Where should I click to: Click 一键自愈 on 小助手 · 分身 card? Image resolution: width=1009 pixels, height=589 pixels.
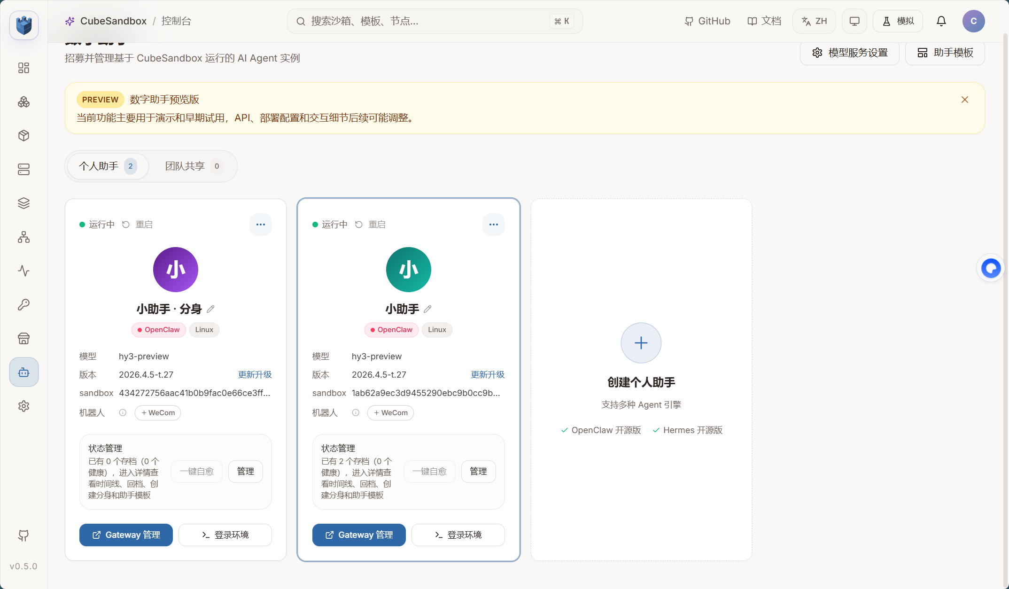(x=197, y=472)
